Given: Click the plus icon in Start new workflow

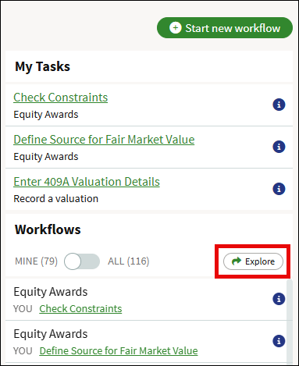Looking at the screenshot, I should point(176,28).
